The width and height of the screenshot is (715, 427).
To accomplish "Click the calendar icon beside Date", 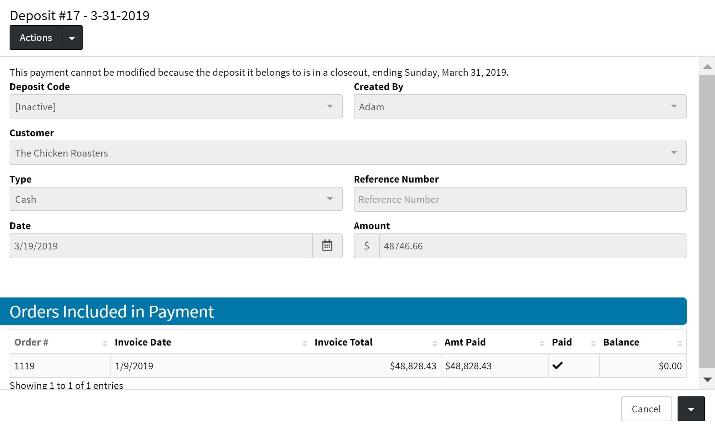I will pos(327,246).
